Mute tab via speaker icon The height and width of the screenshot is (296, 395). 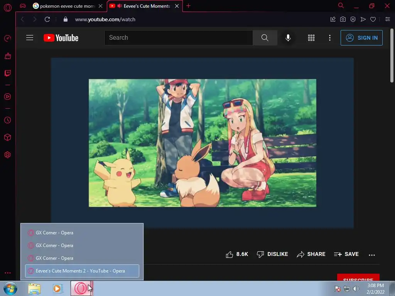tap(120, 6)
